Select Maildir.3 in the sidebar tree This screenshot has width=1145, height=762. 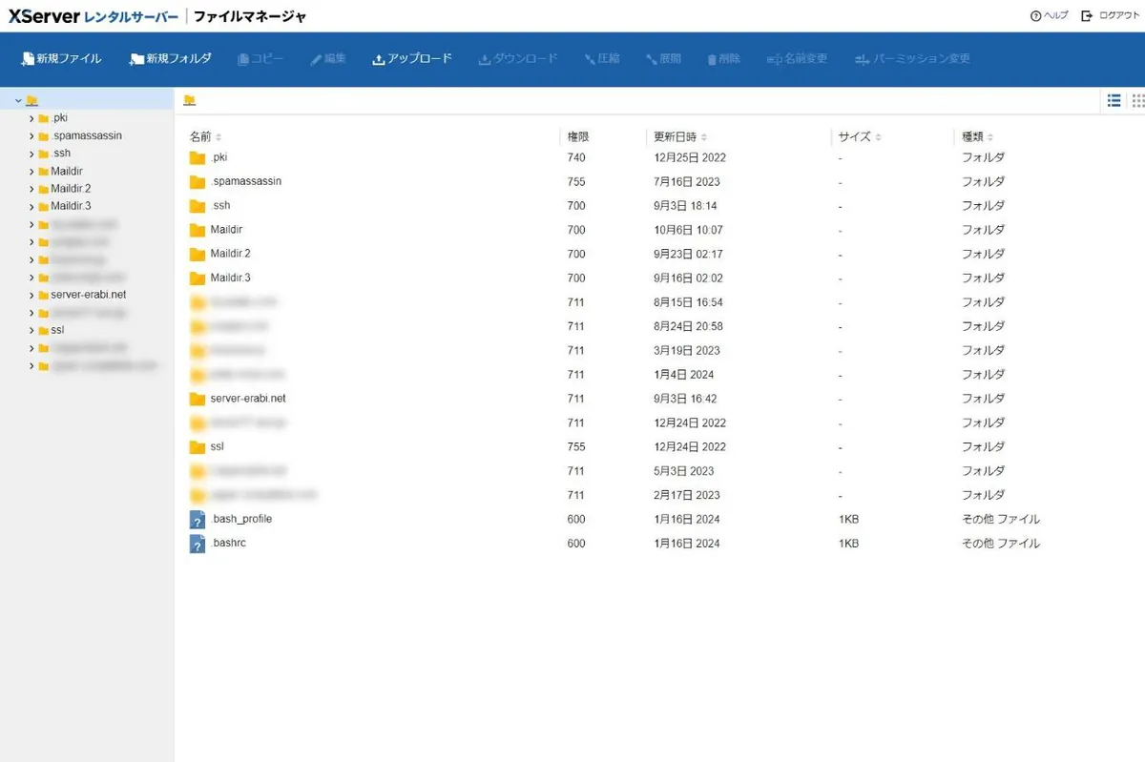tap(71, 207)
